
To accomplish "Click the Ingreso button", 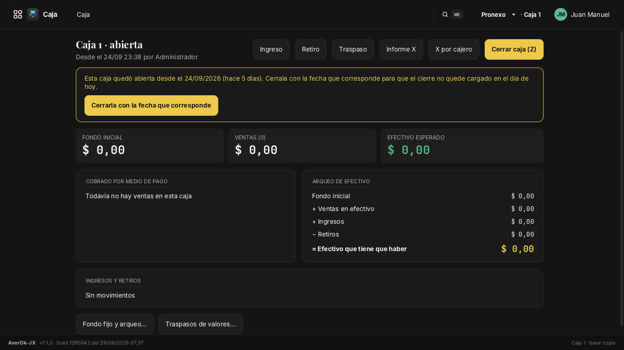I will coord(271,49).
